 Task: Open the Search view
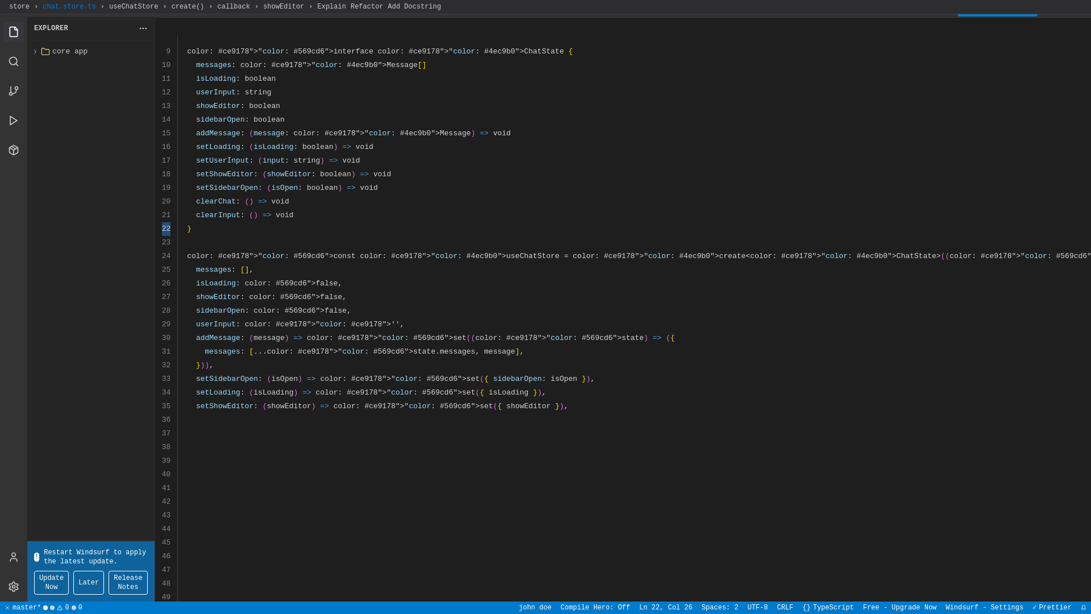pos(14,61)
